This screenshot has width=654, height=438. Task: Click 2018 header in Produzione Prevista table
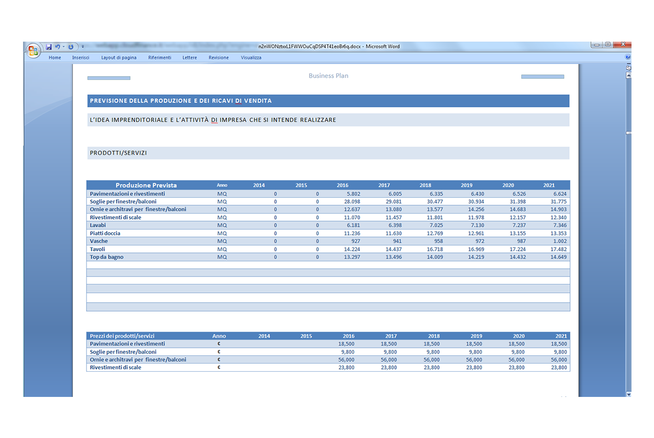point(425,186)
